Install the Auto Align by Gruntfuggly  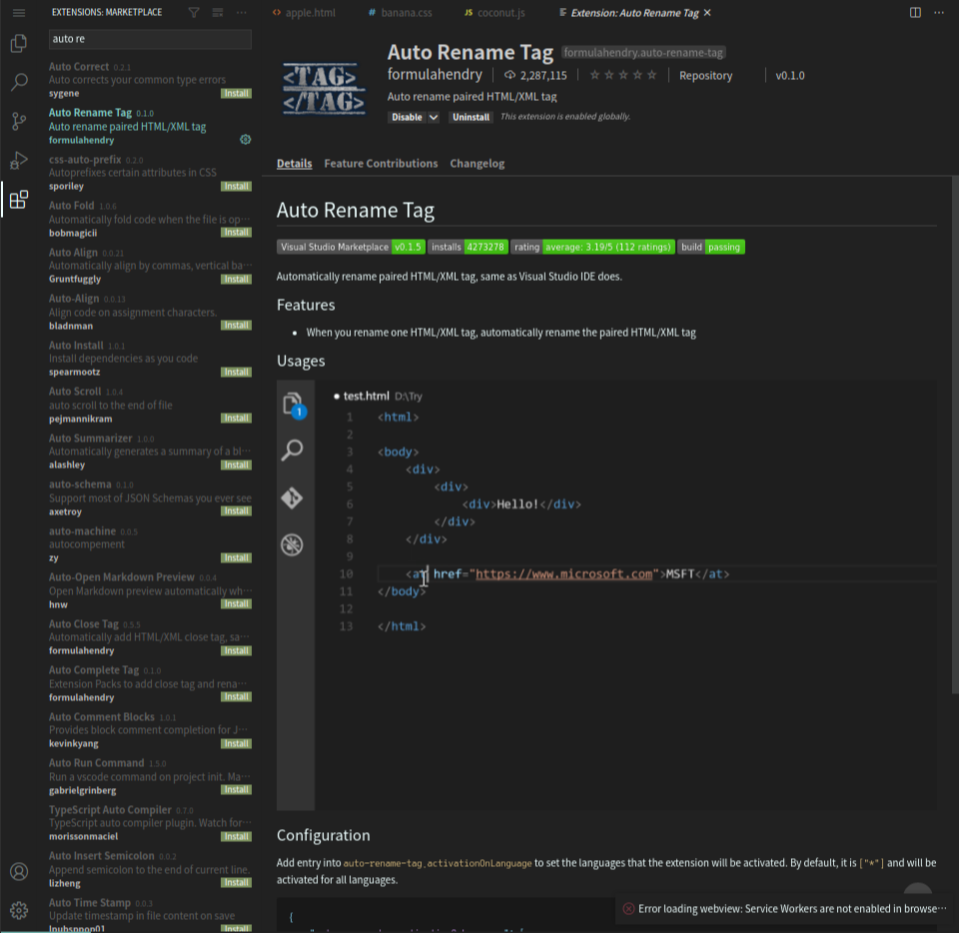236,280
